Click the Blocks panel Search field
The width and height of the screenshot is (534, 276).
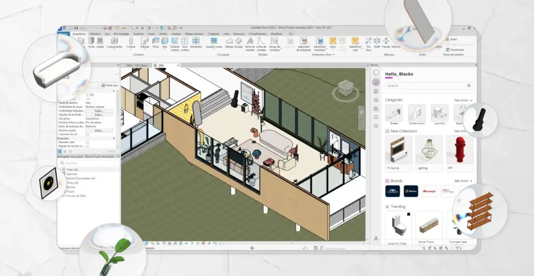[x=429, y=86]
